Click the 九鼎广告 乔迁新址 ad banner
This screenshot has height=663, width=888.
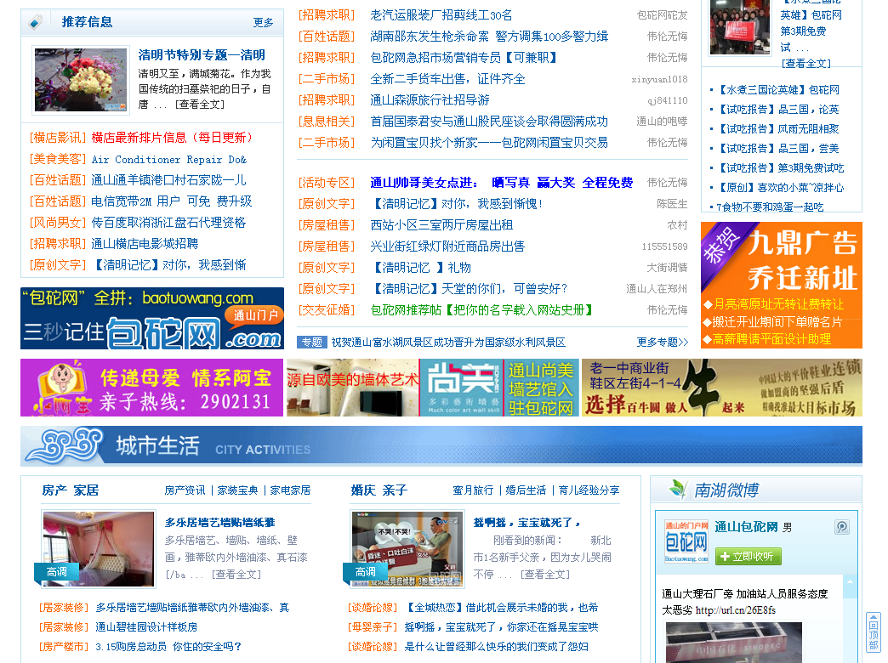pyautogui.click(x=782, y=285)
